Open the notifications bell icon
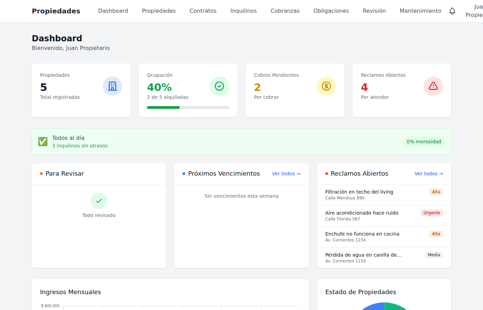This screenshot has width=483, height=310. 452,11
